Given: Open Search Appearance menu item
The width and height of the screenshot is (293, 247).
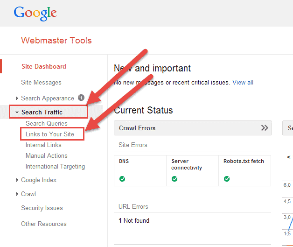Looking at the screenshot, I should point(48,99).
